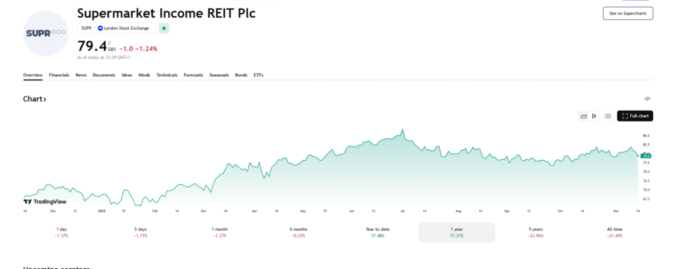
Task: Click the SUPR company logo
Action: coord(45,32)
